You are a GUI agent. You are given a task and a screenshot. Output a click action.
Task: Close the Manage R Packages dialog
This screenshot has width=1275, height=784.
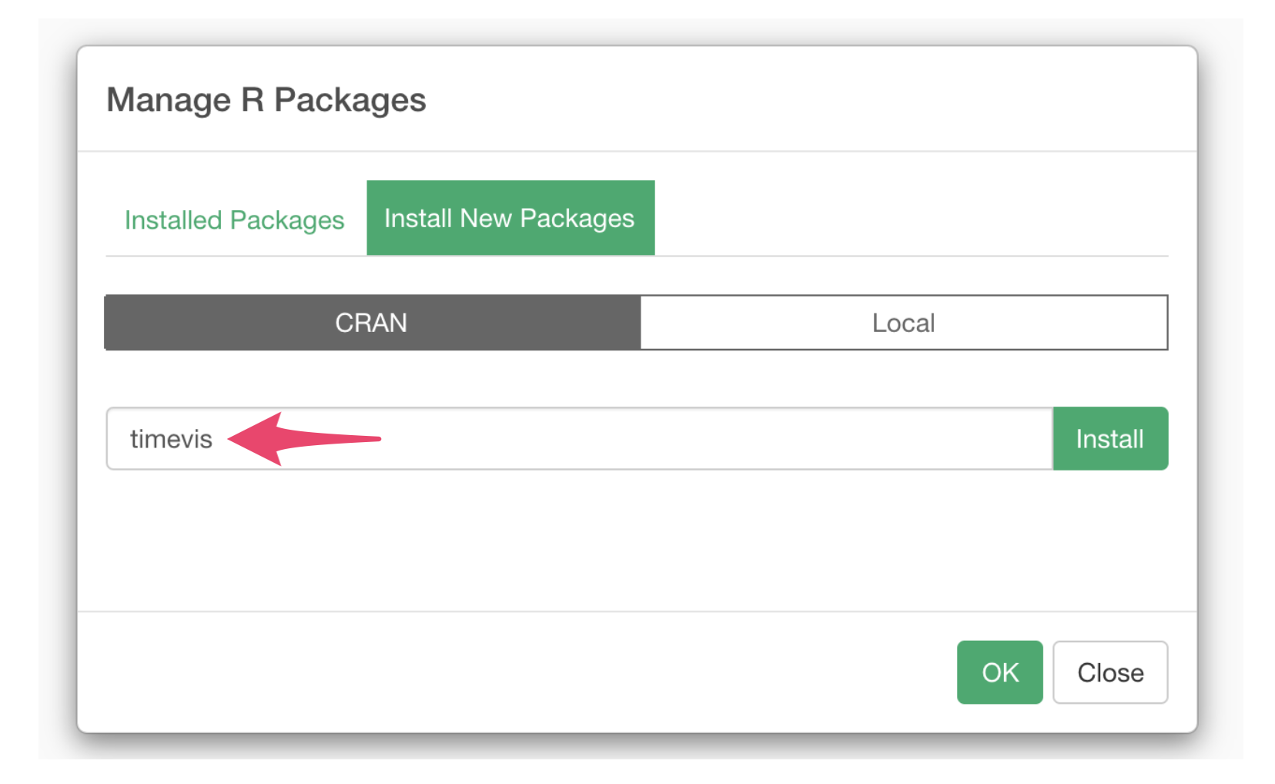[1110, 672]
